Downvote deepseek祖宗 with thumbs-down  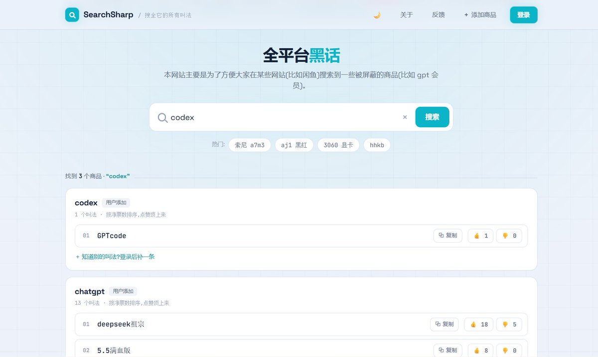tap(509, 324)
